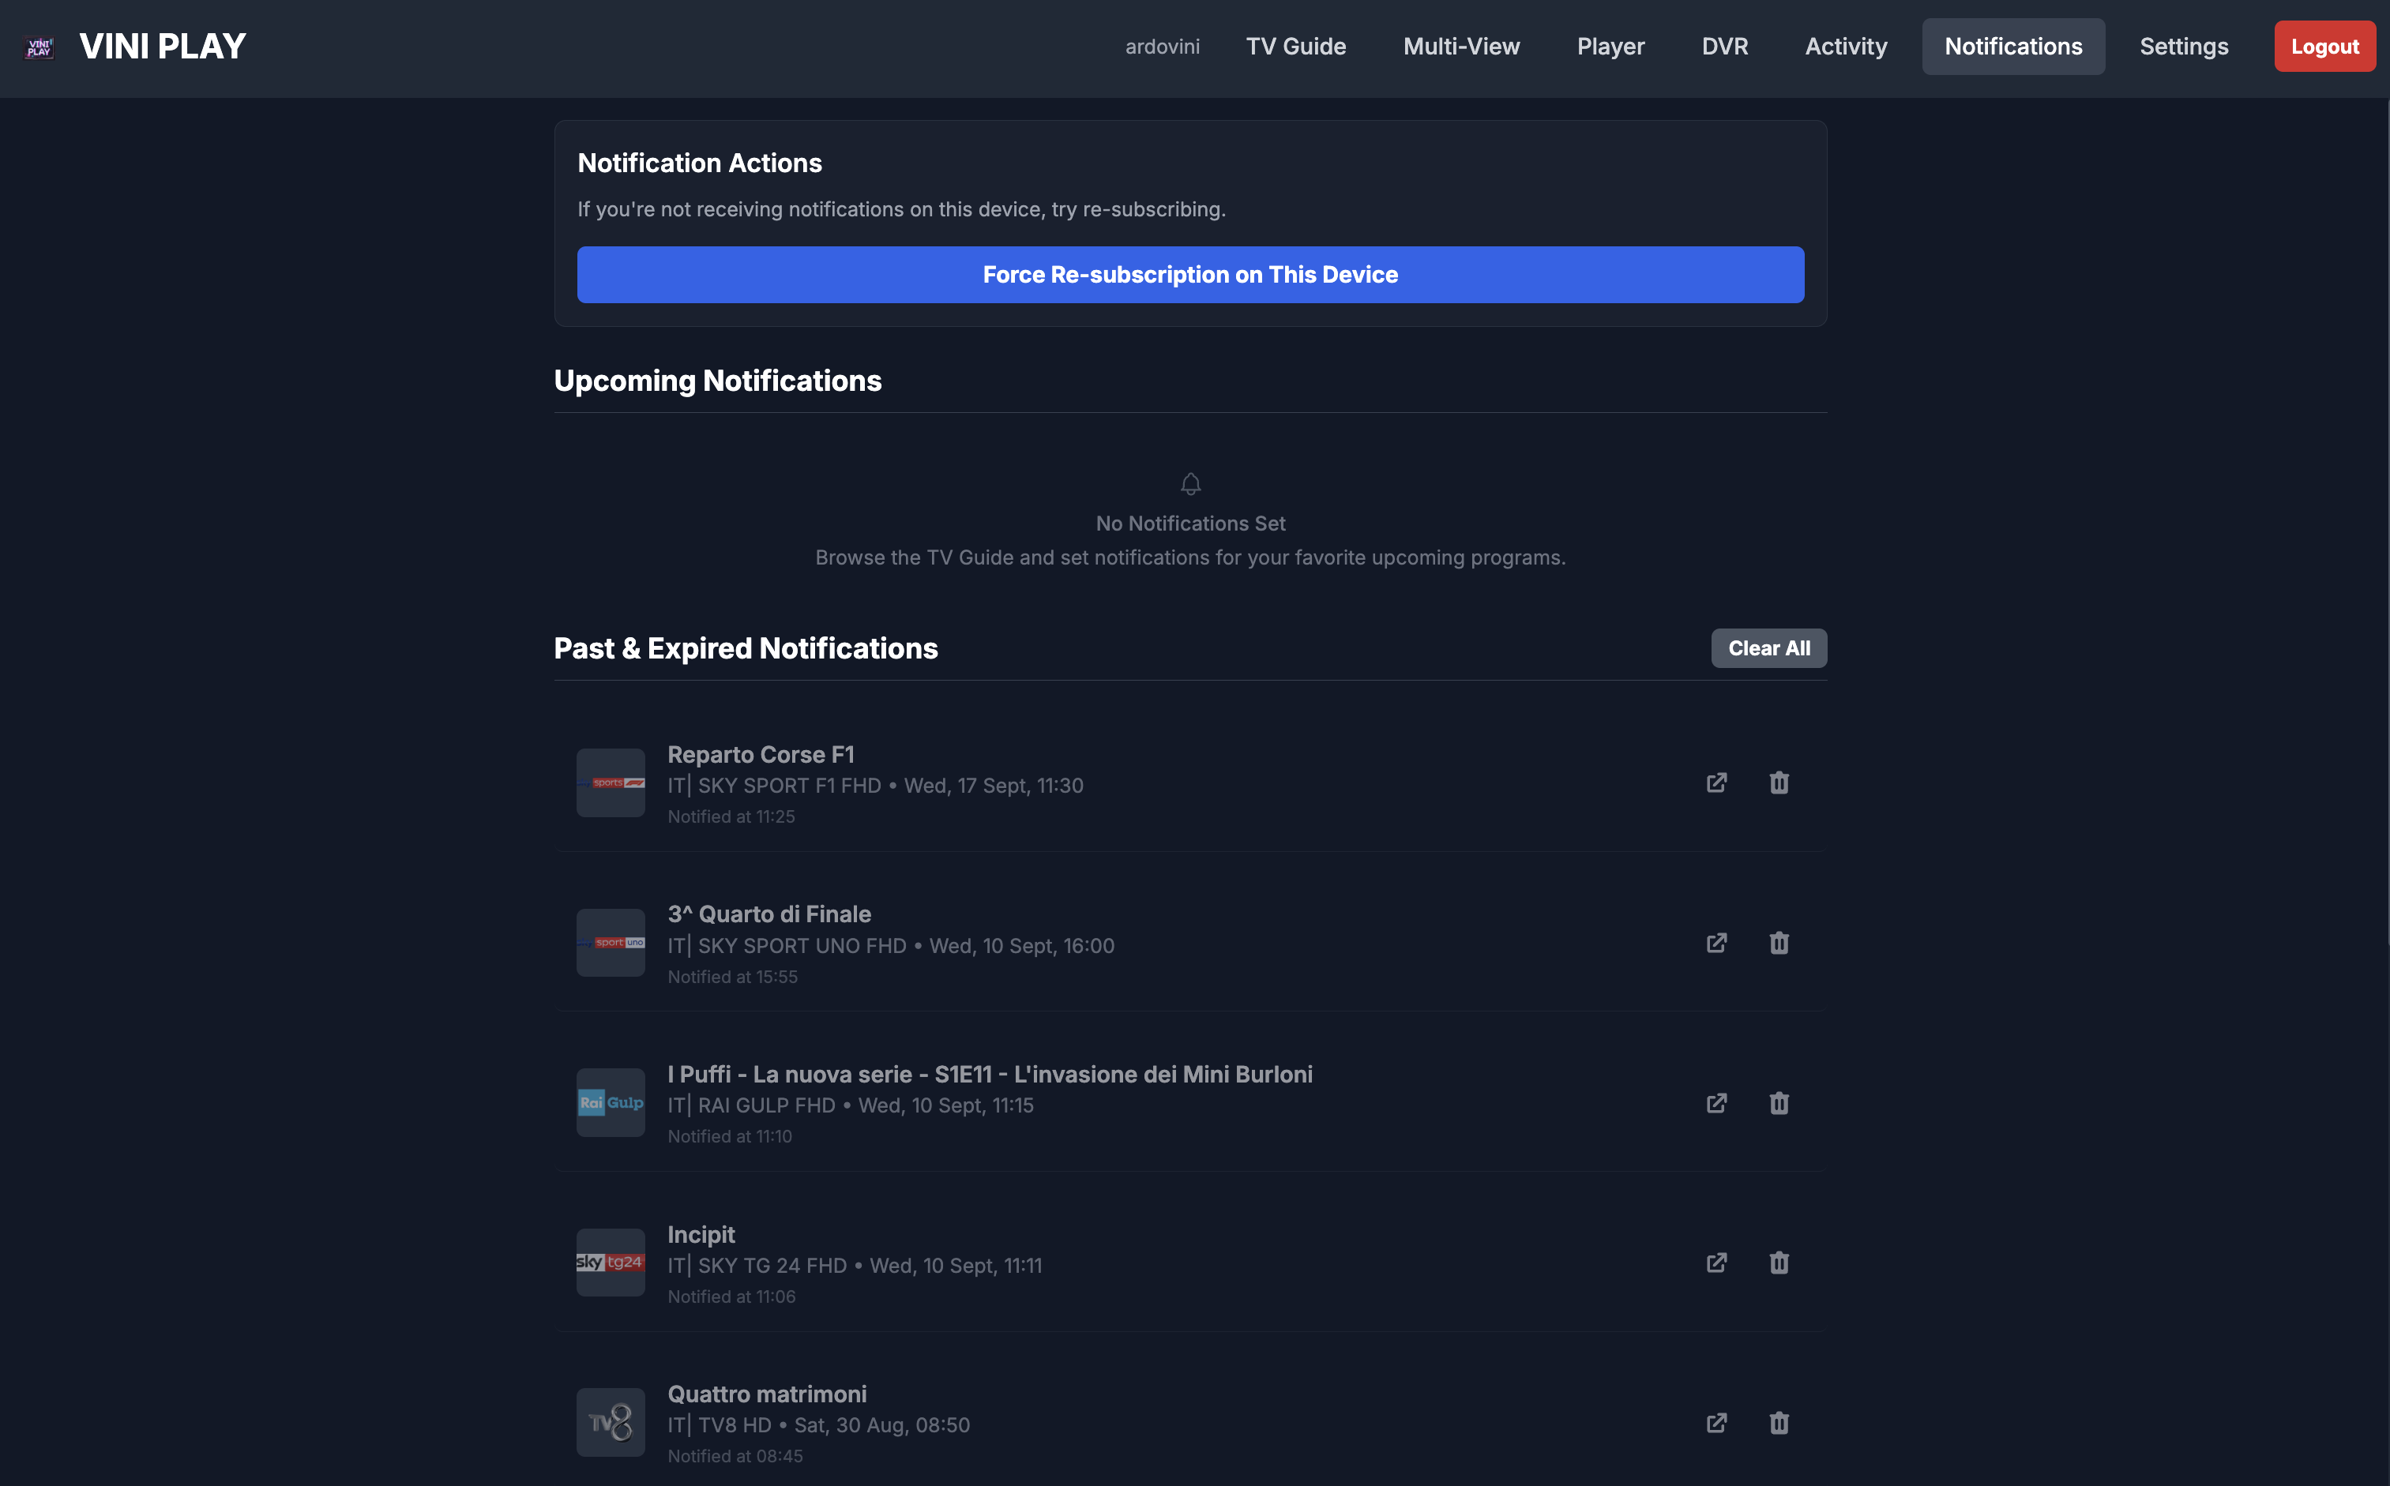
Task: Open the I Puffi episode link icon
Action: tap(1716, 1104)
